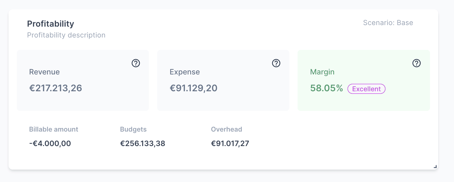Click the Scenario: Base label
Image resolution: width=454 pixels, height=182 pixels.
388,23
